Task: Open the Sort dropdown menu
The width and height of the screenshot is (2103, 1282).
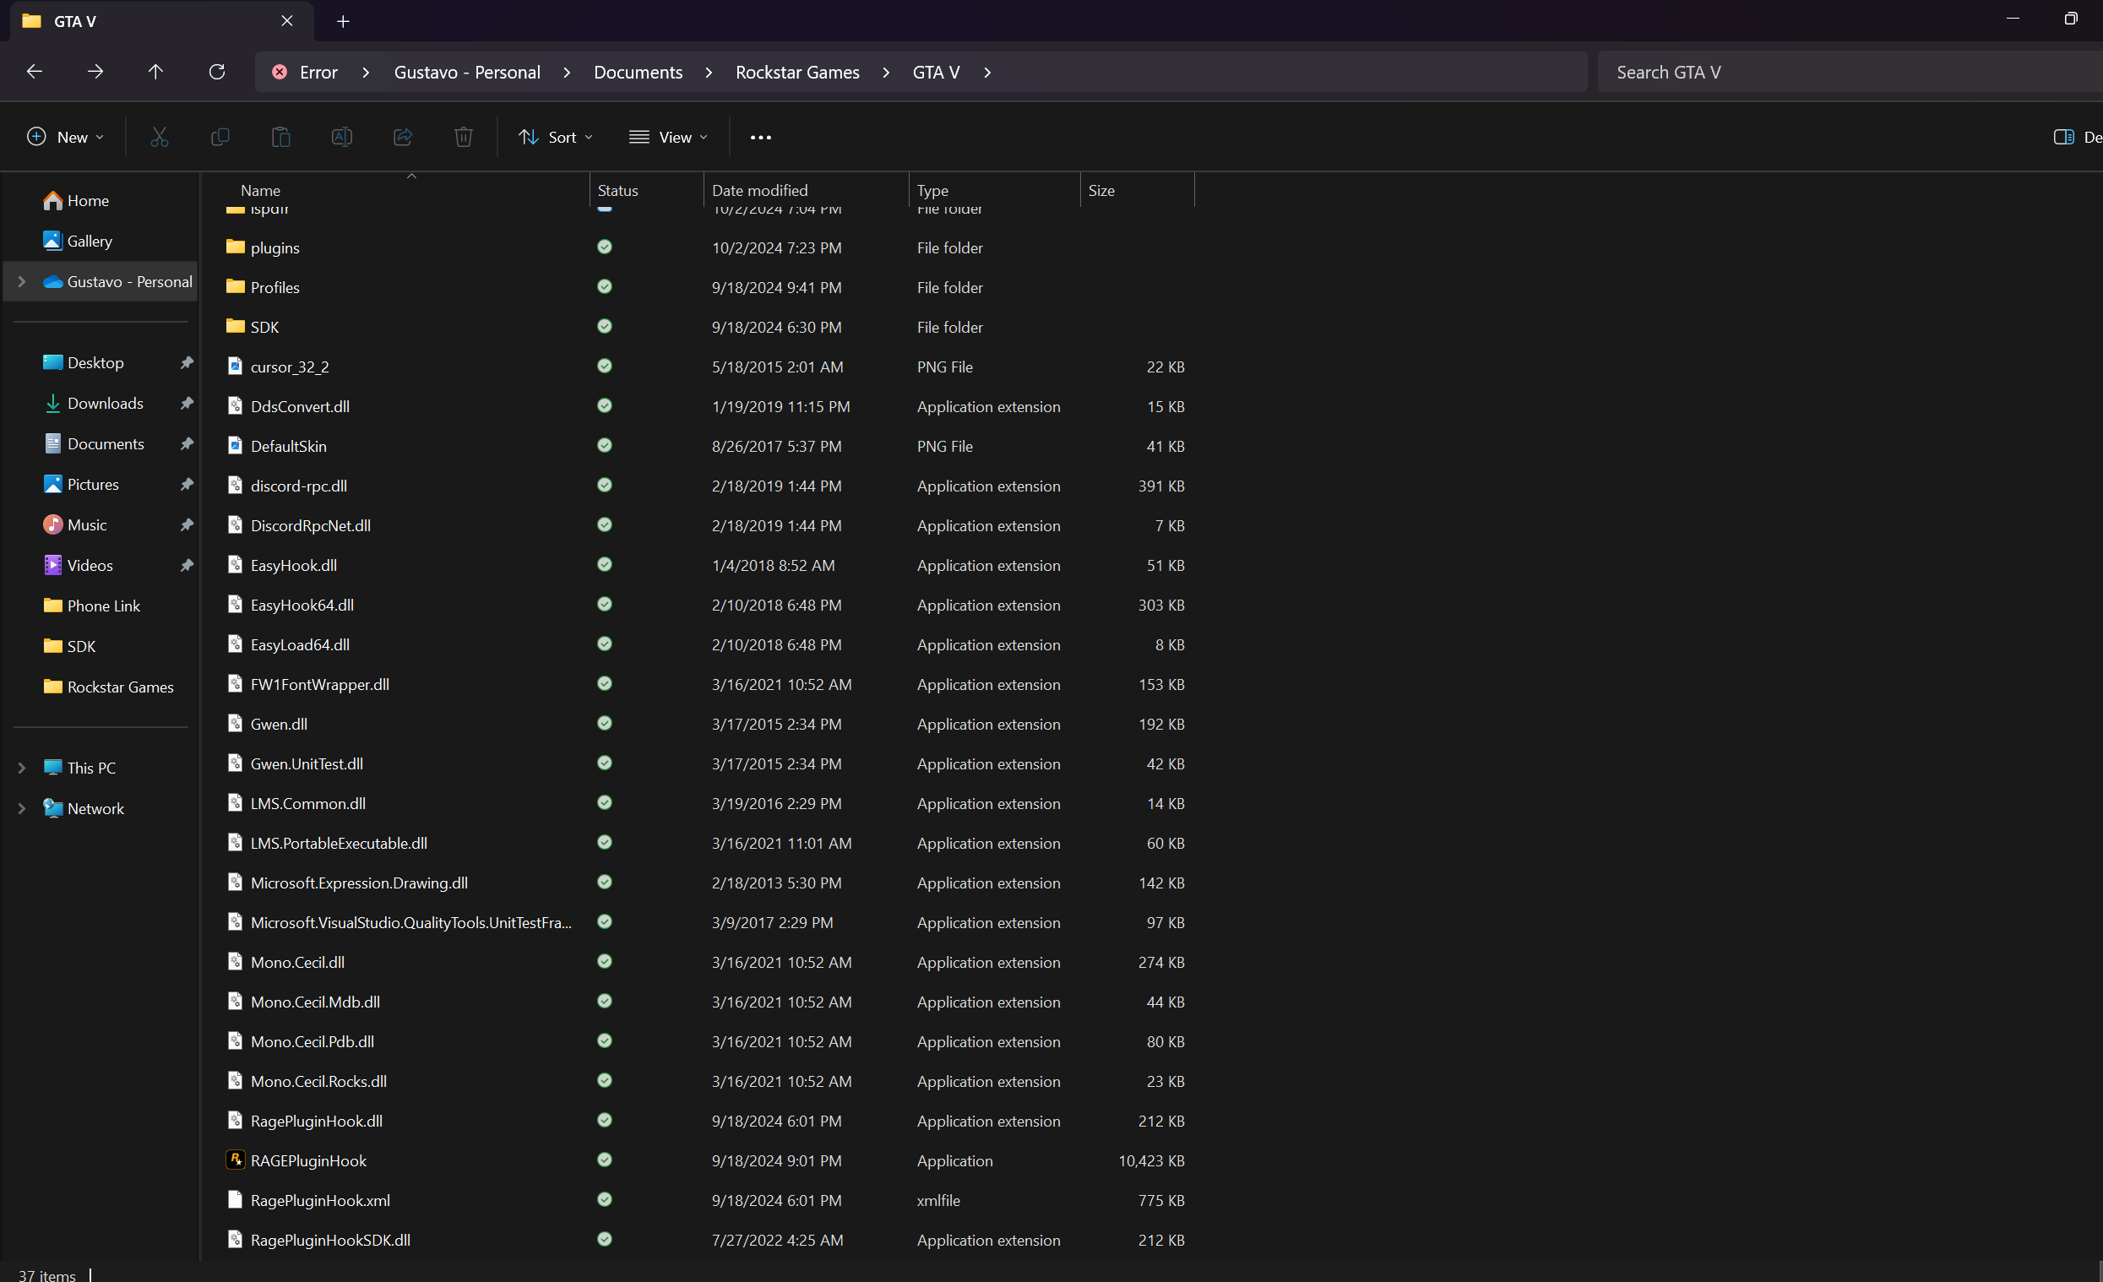Action: click(x=556, y=138)
